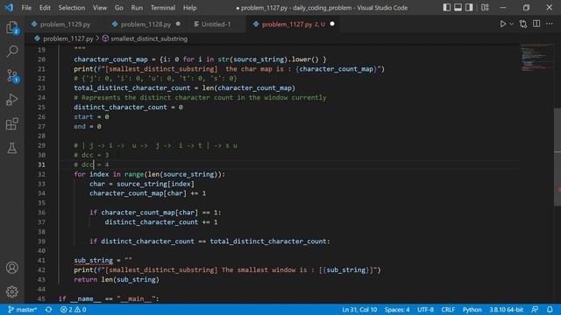Click problem_1127.py in breadcrumb
Image resolution: width=561 pixels, height=315 pixels.
tap(68, 38)
